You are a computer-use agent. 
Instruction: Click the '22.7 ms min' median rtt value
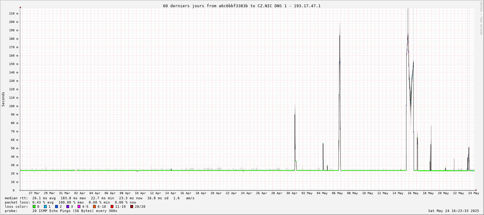coord(102,198)
